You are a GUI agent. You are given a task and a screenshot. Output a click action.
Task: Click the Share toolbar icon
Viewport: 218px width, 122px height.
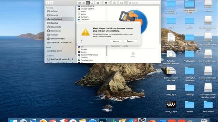tap(114, 3)
